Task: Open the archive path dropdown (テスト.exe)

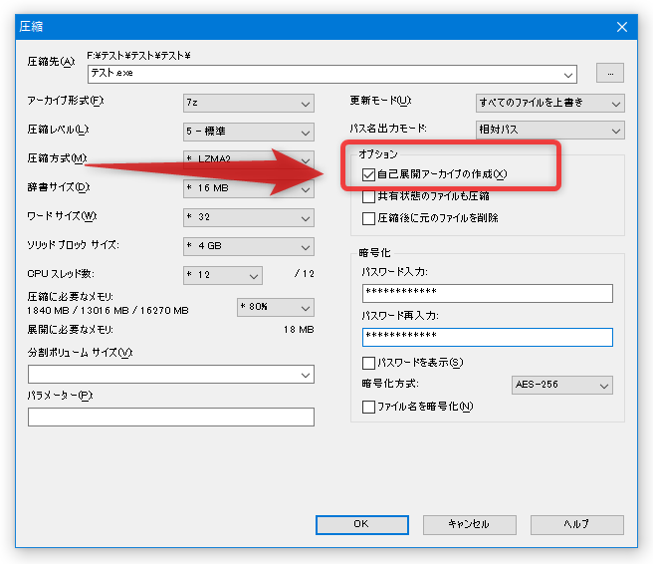Action: click(331, 74)
